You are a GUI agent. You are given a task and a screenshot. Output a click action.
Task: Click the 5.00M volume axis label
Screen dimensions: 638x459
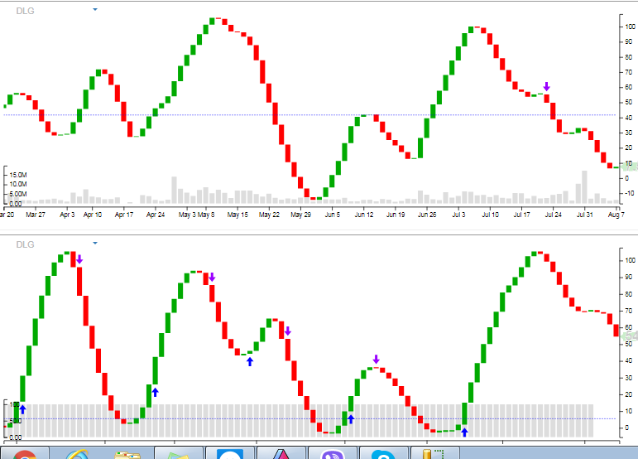click(18, 194)
